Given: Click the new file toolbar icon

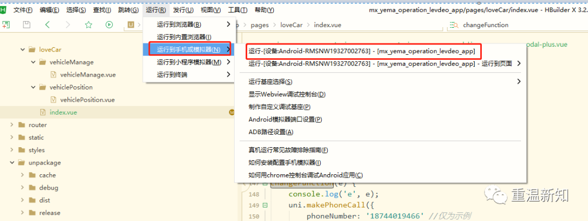Looking at the screenshot, I should pos(6,24).
